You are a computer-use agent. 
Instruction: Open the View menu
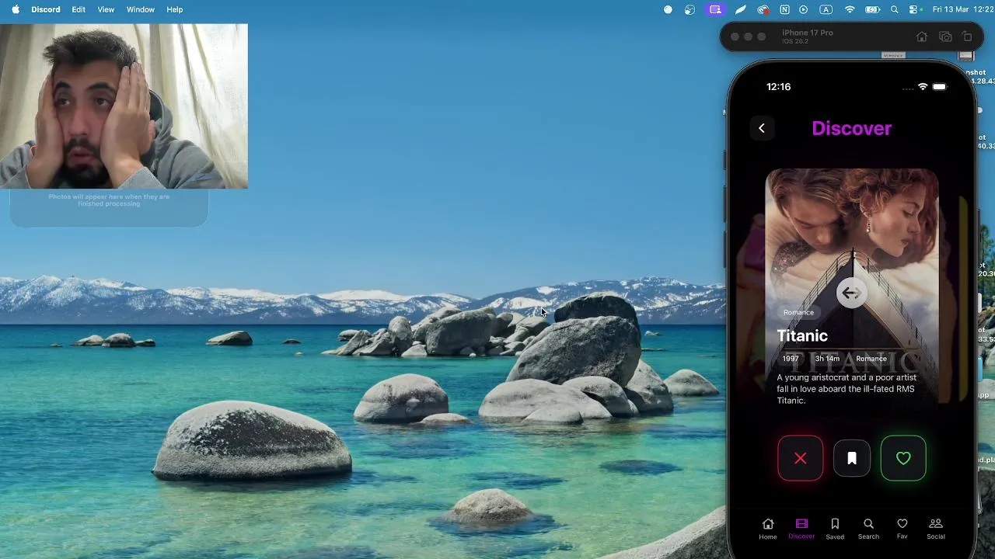coord(106,9)
